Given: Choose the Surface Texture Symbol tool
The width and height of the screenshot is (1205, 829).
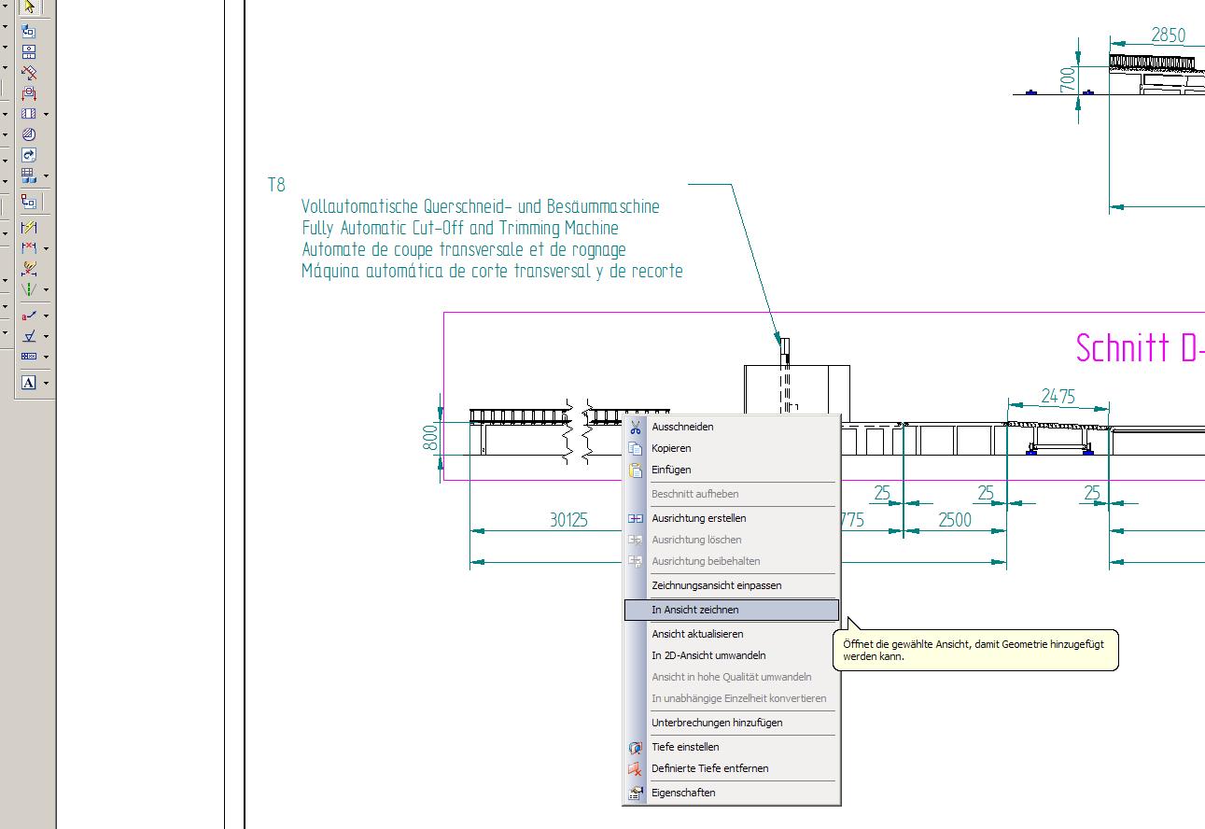Looking at the screenshot, I should (x=29, y=335).
